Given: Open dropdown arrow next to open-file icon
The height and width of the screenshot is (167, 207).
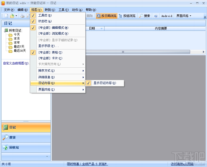Looking at the screenshot, I should (16, 16).
